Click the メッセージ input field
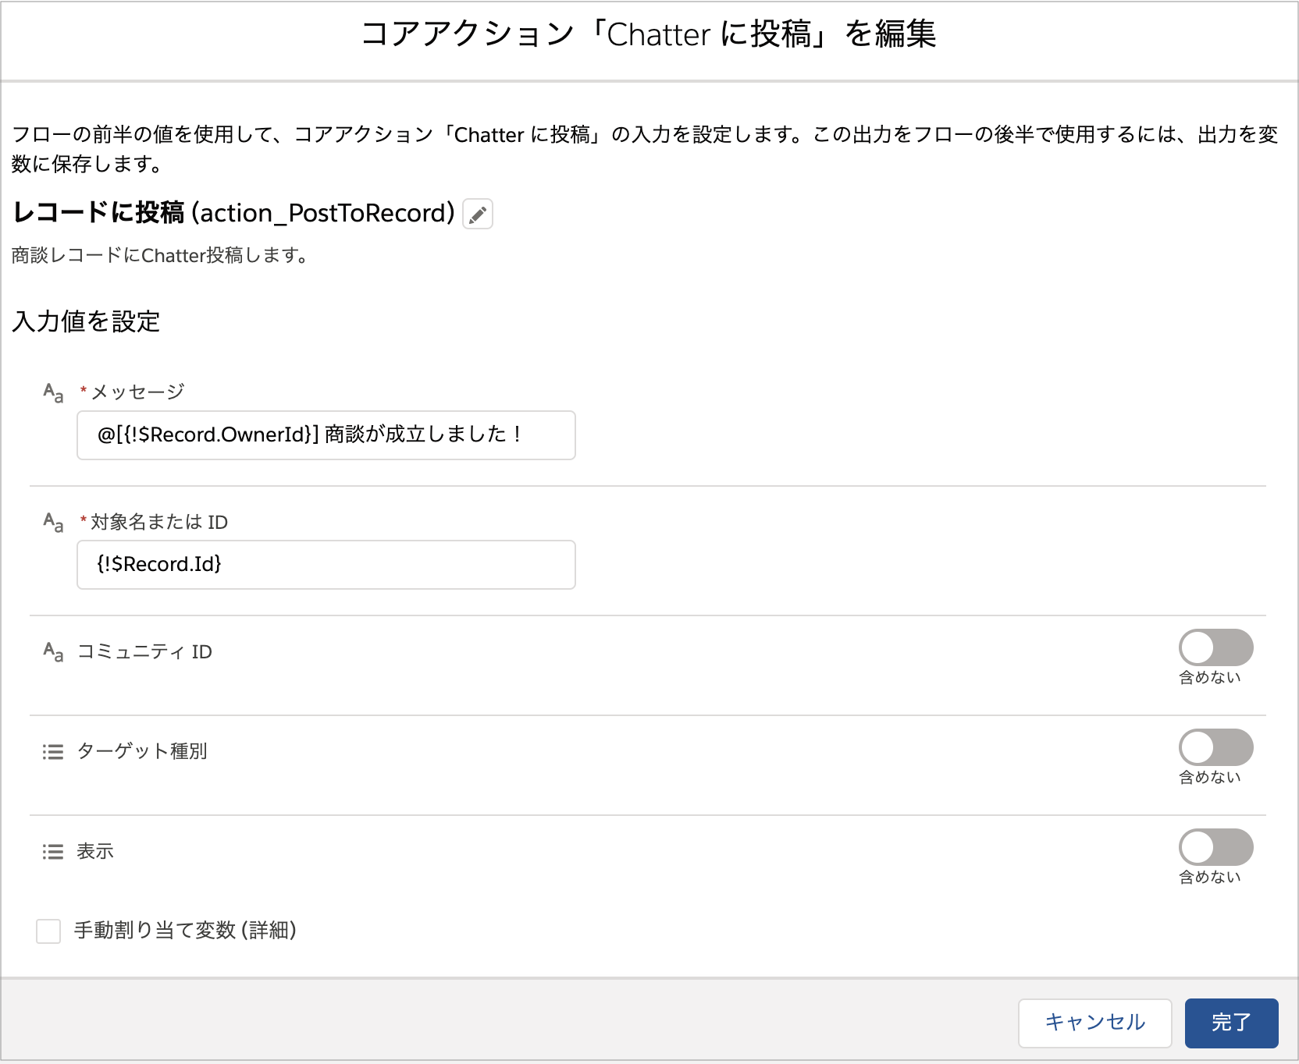 click(x=326, y=435)
